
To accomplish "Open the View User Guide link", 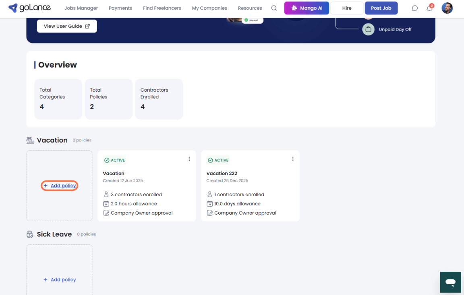I will click(67, 26).
